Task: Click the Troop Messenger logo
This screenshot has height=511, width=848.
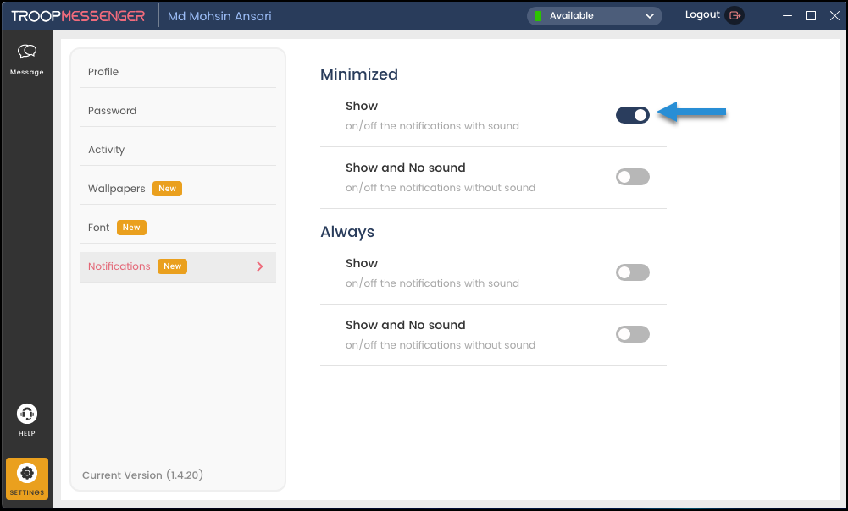Action: pyautogui.click(x=78, y=16)
